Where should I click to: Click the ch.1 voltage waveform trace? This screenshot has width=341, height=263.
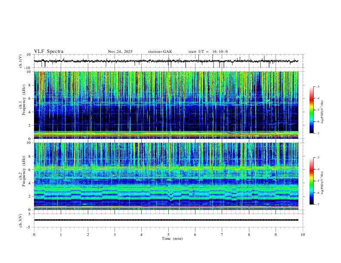[166, 61]
